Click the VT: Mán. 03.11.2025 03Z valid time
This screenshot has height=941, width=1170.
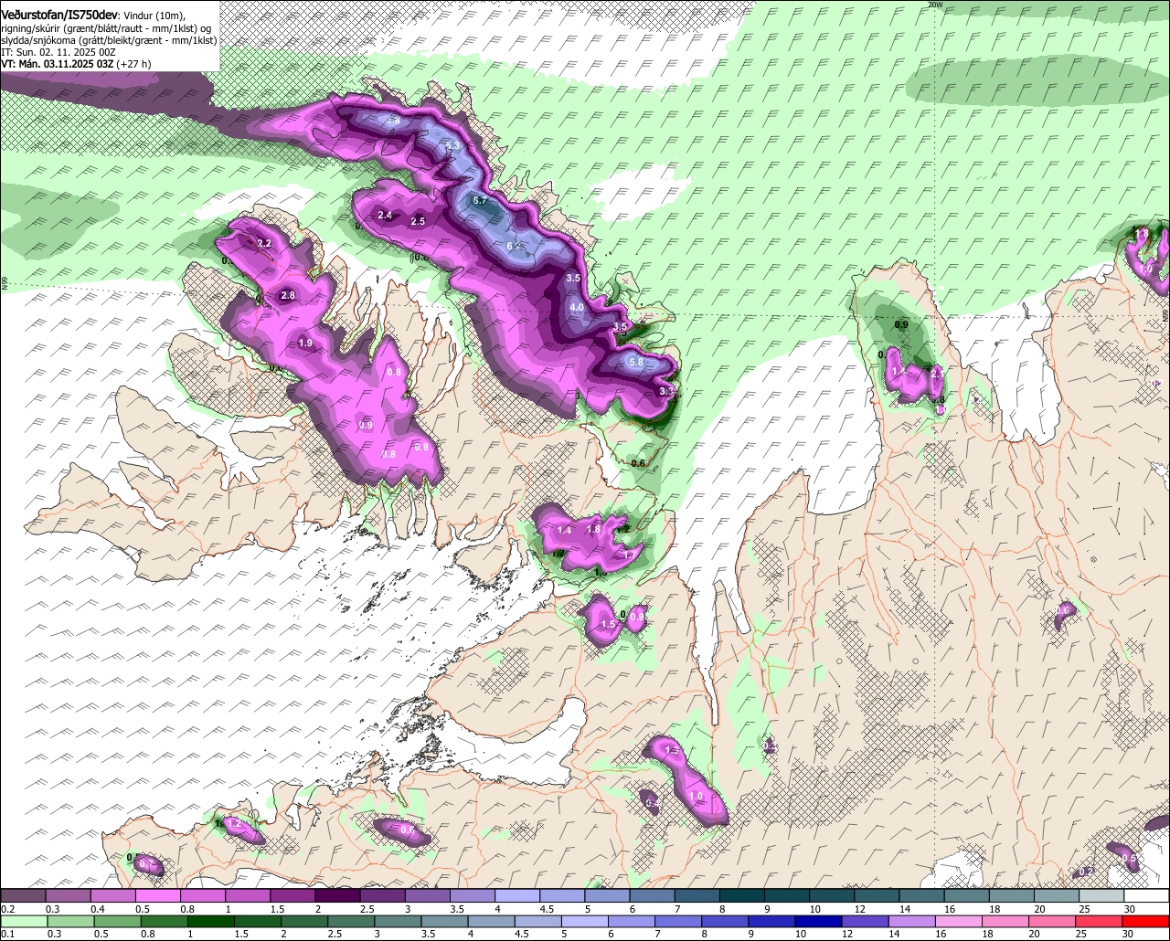(57, 64)
